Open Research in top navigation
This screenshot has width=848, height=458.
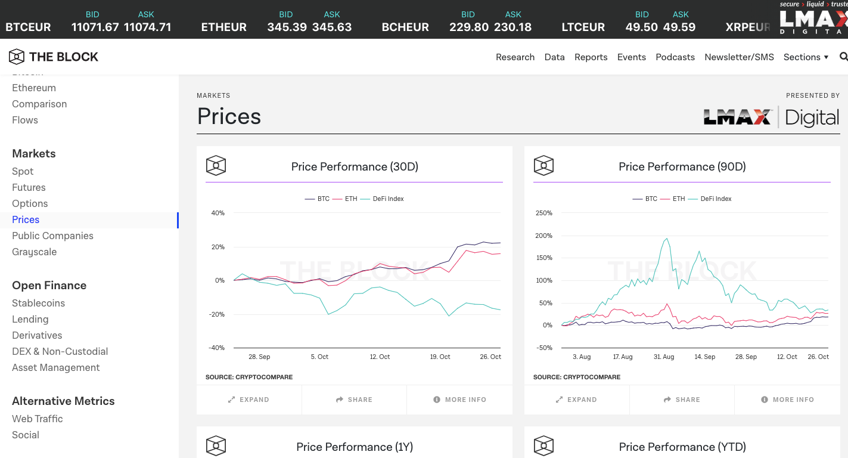(x=515, y=57)
